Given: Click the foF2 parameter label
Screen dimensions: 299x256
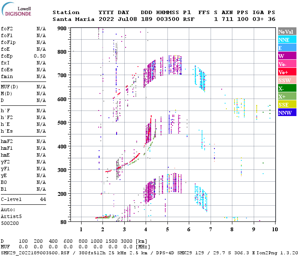Looking at the screenshot, I should coord(7,29).
